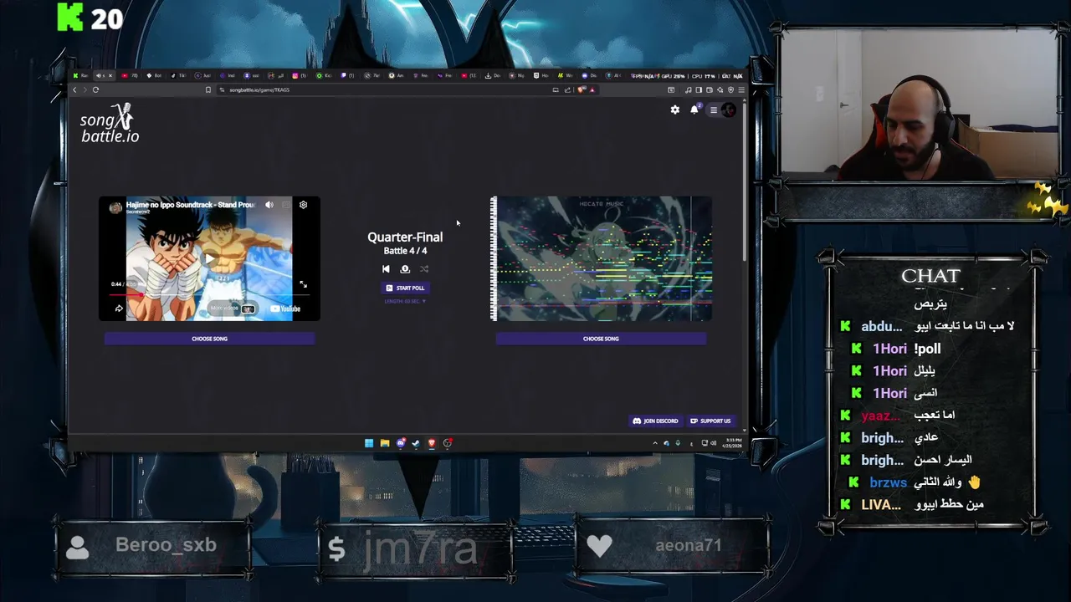The width and height of the screenshot is (1071, 602).
Task: Click the user profile avatar in site header
Action: coord(729,110)
